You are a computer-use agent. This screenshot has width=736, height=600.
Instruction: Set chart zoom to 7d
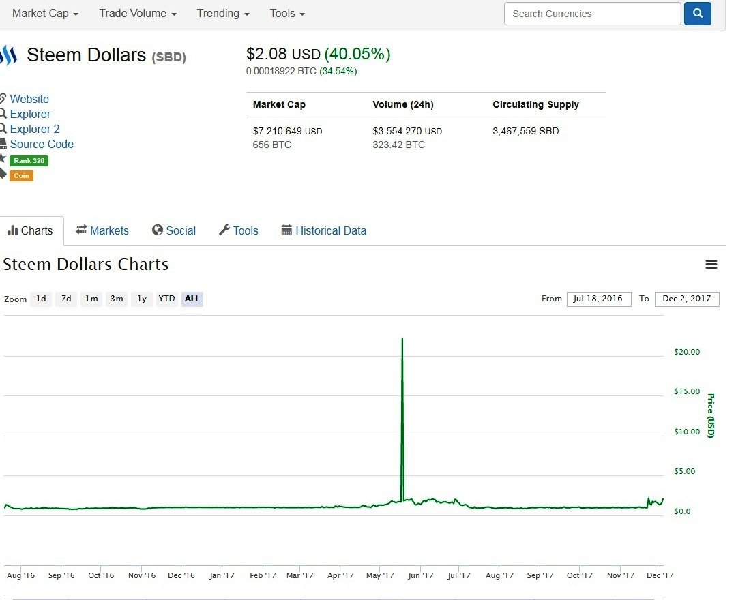[x=66, y=299]
